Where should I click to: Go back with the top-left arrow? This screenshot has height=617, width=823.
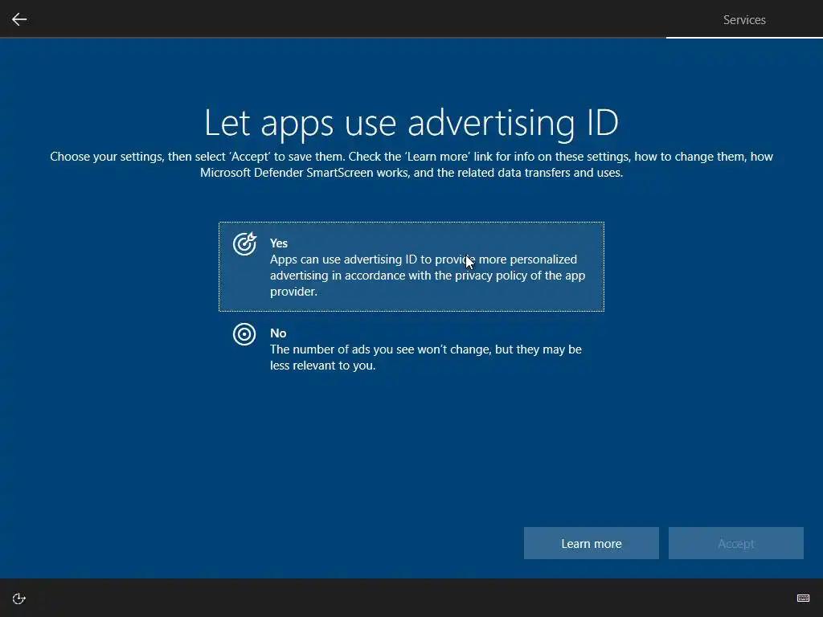pyautogui.click(x=19, y=19)
